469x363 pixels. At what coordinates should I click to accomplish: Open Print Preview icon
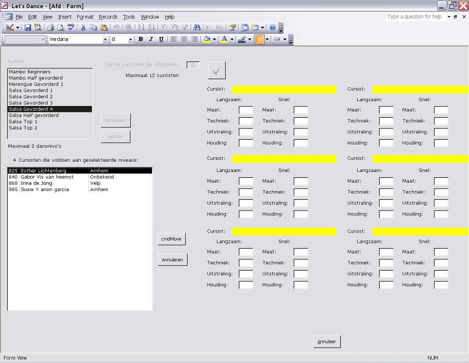pos(61,27)
